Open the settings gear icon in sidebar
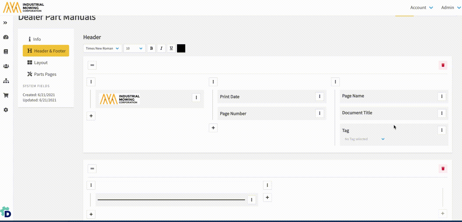 click(x=6, y=110)
